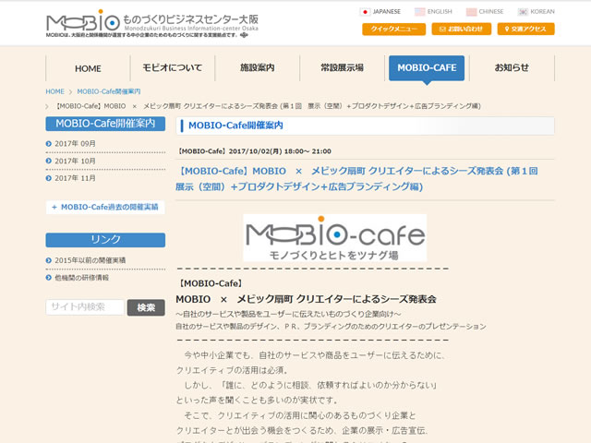
Task: Open 2015年以前の開催実績 link
Action: click(90, 260)
